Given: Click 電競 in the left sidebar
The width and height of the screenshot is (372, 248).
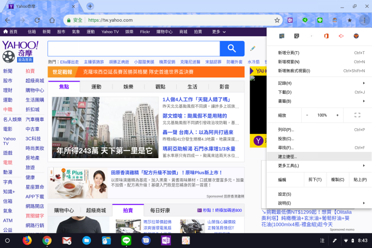Looking at the screenshot, I should (8, 163).
